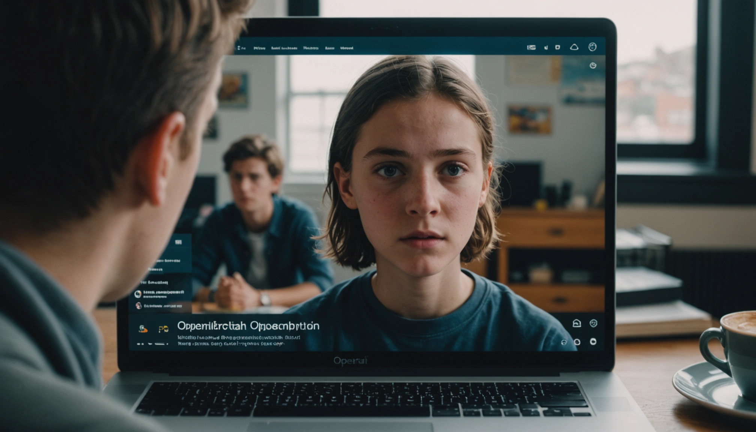Click the small square icon in the top bar
This screenshot has height=432, width=756.
pyautogui.click(x=558, y=47)
